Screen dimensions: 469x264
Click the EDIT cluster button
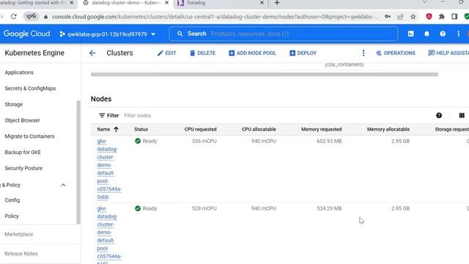click(x=166, y=53)
